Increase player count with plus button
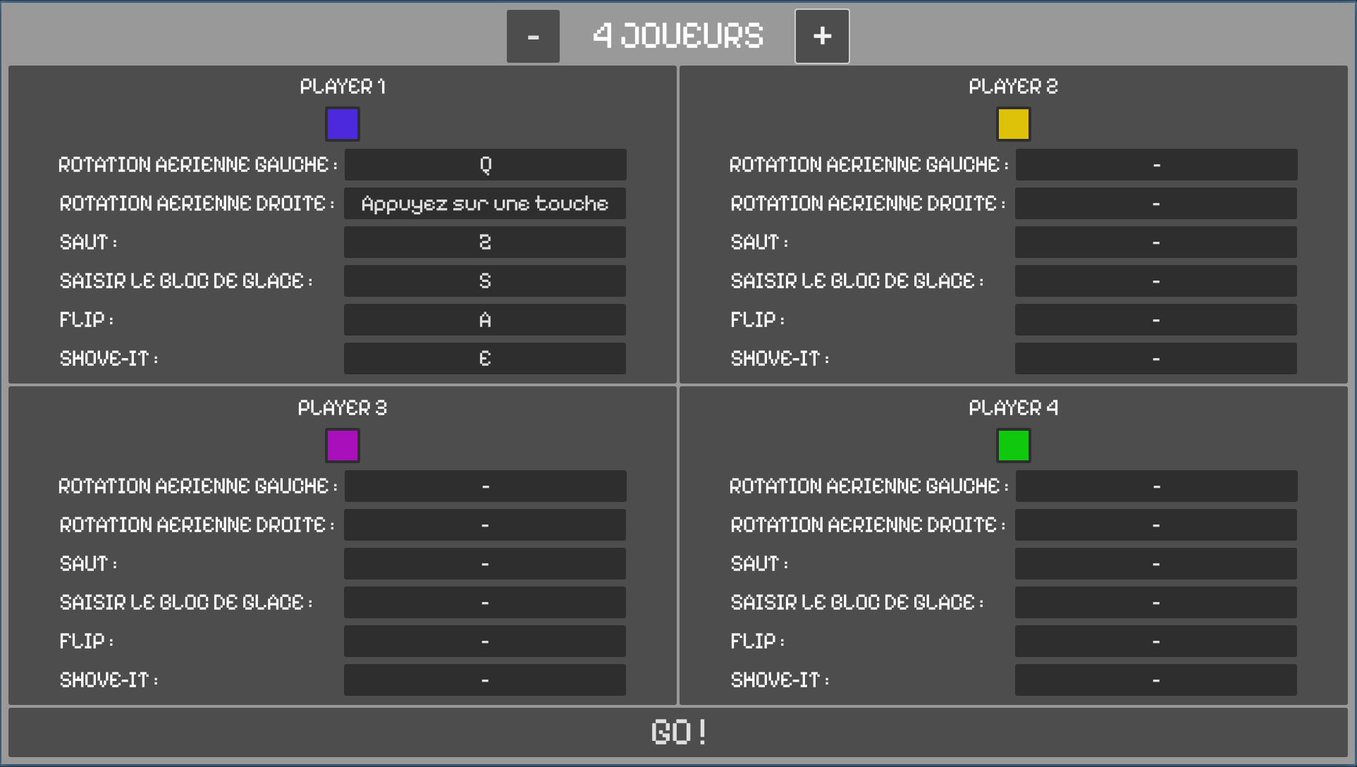 point(822,36)
